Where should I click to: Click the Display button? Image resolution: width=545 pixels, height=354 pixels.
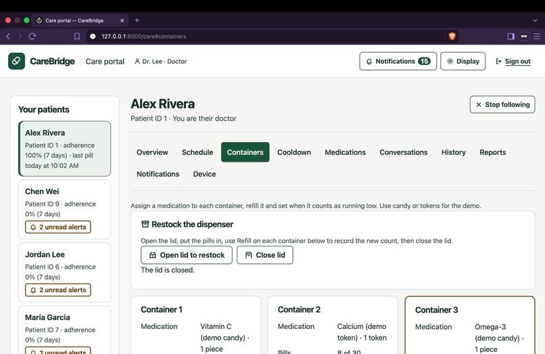coord(463,62)
